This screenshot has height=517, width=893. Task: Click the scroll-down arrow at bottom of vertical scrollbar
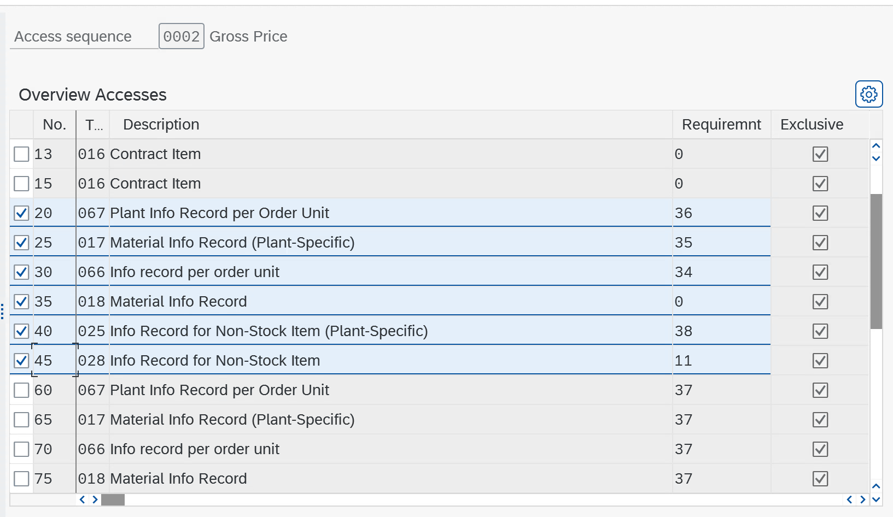pyautogui.click(x=876, y=499)
